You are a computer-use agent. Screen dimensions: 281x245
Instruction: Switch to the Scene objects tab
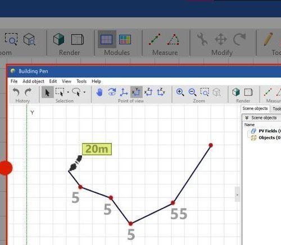click(255, 108)
